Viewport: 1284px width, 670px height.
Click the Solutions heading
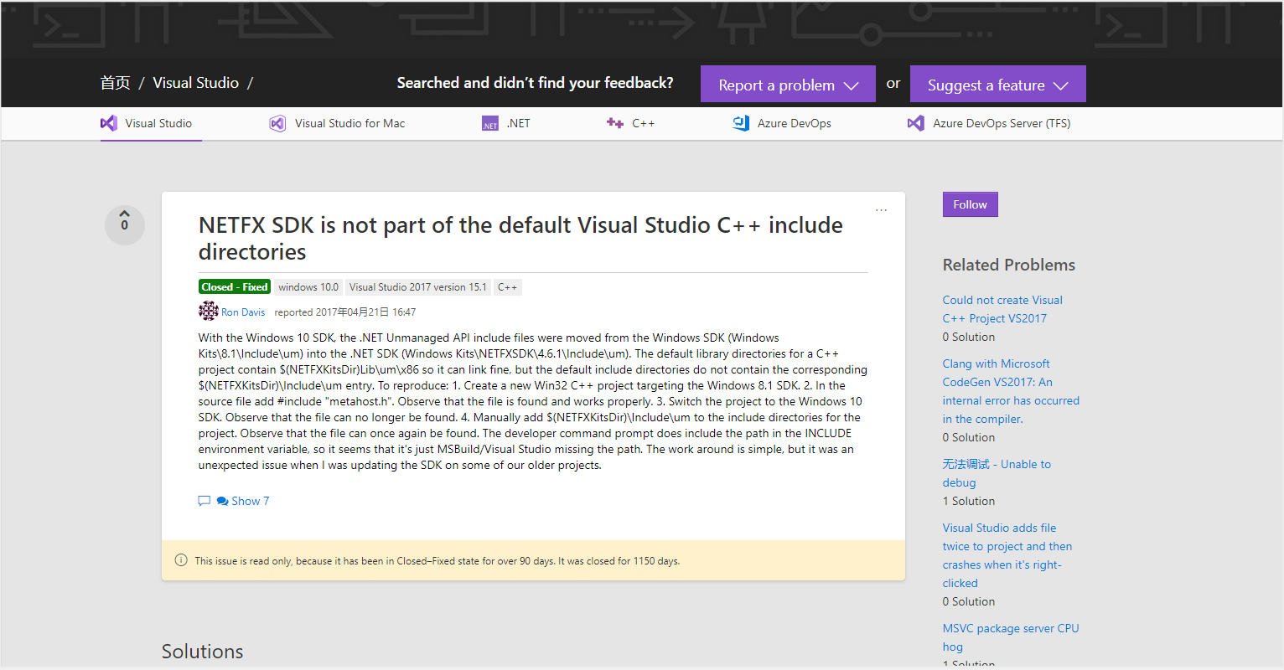click(203, 652)
